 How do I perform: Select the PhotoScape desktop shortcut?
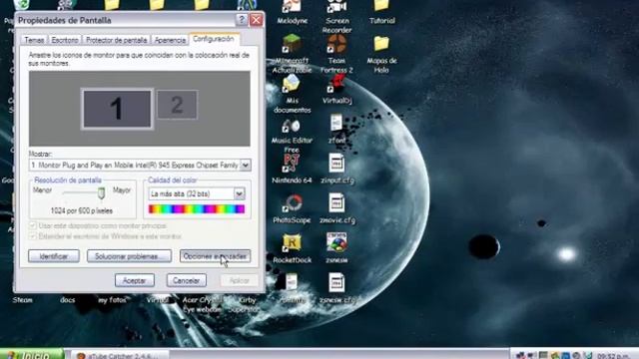point(292,208)
